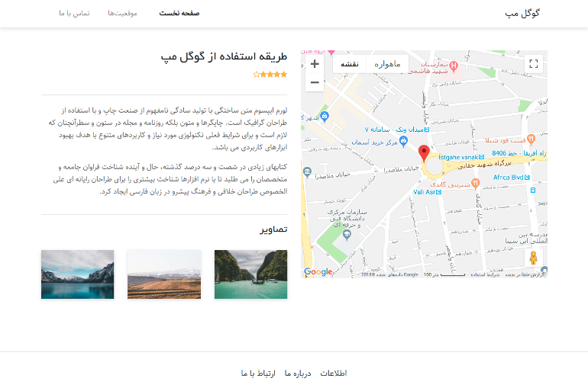Screen dimensions: 588x391
Task: Open the blue mountain lake thumbnail
Action: tap(78, 274)
